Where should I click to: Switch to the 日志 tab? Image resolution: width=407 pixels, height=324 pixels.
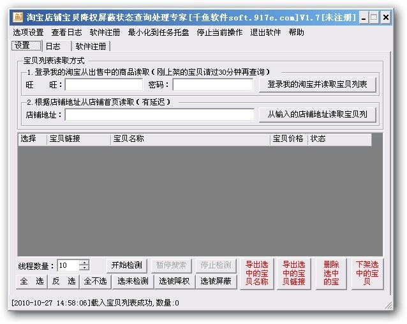(56, 46)
